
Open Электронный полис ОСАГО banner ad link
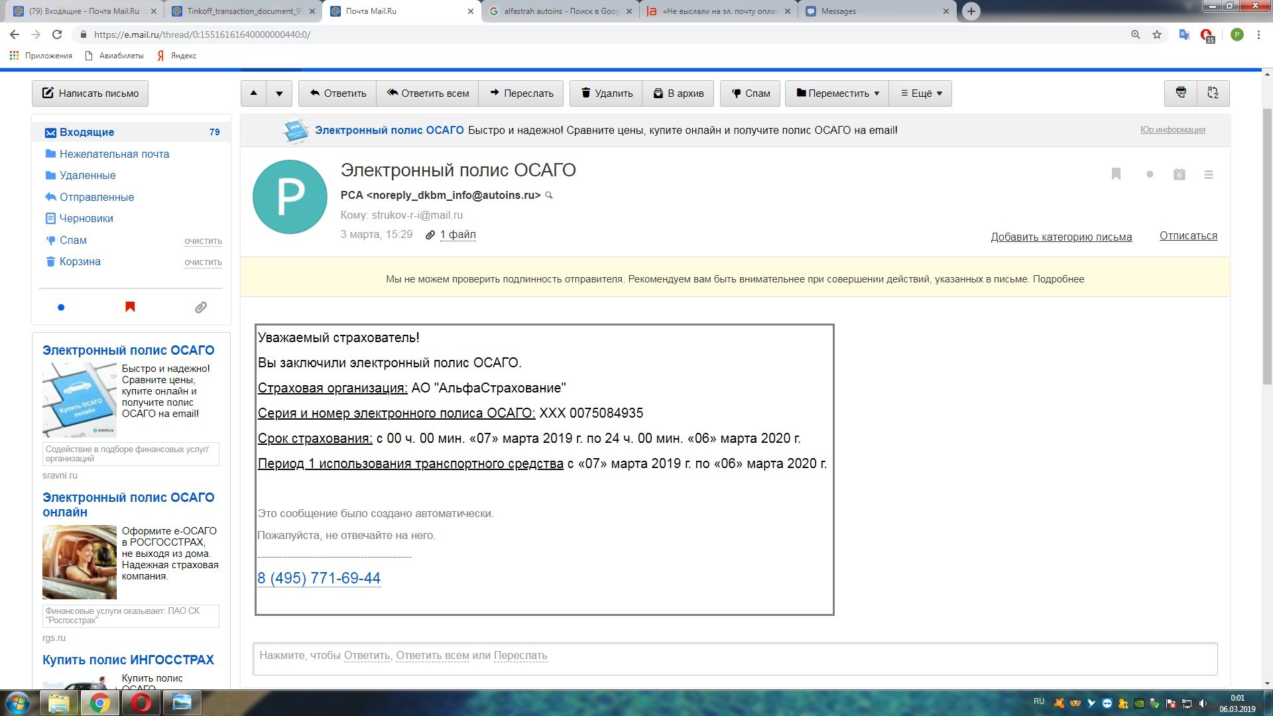[389, 131]
